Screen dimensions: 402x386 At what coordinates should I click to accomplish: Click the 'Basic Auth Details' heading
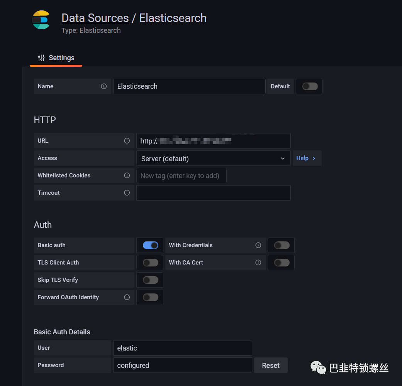coord(62,332)
